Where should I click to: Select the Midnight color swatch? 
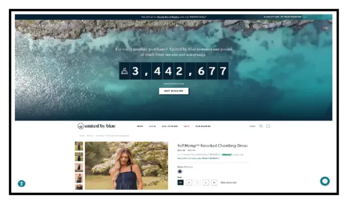point(180,171)
